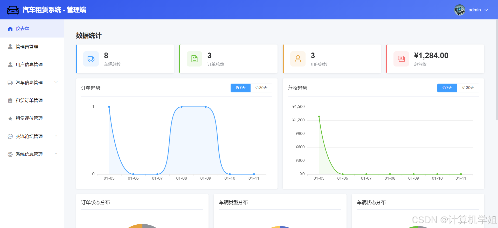Expand the 系统信息管理 submenu chevron
The width and height of the screenshot is (498, 228).
point(56,154)
